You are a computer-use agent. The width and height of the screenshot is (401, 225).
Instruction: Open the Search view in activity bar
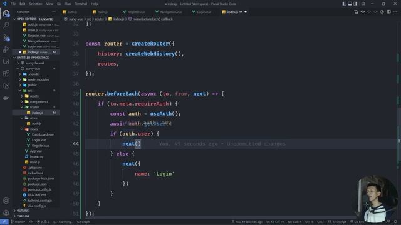click(6, 25)
